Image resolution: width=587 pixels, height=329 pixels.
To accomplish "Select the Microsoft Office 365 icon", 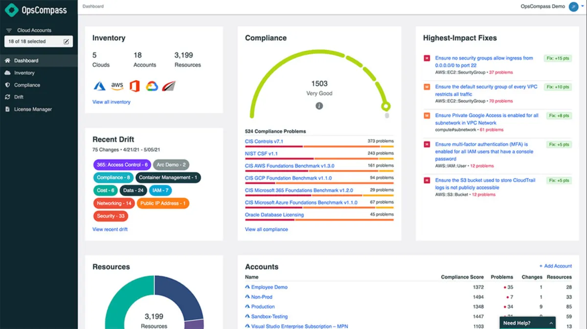I will (135, 86).
